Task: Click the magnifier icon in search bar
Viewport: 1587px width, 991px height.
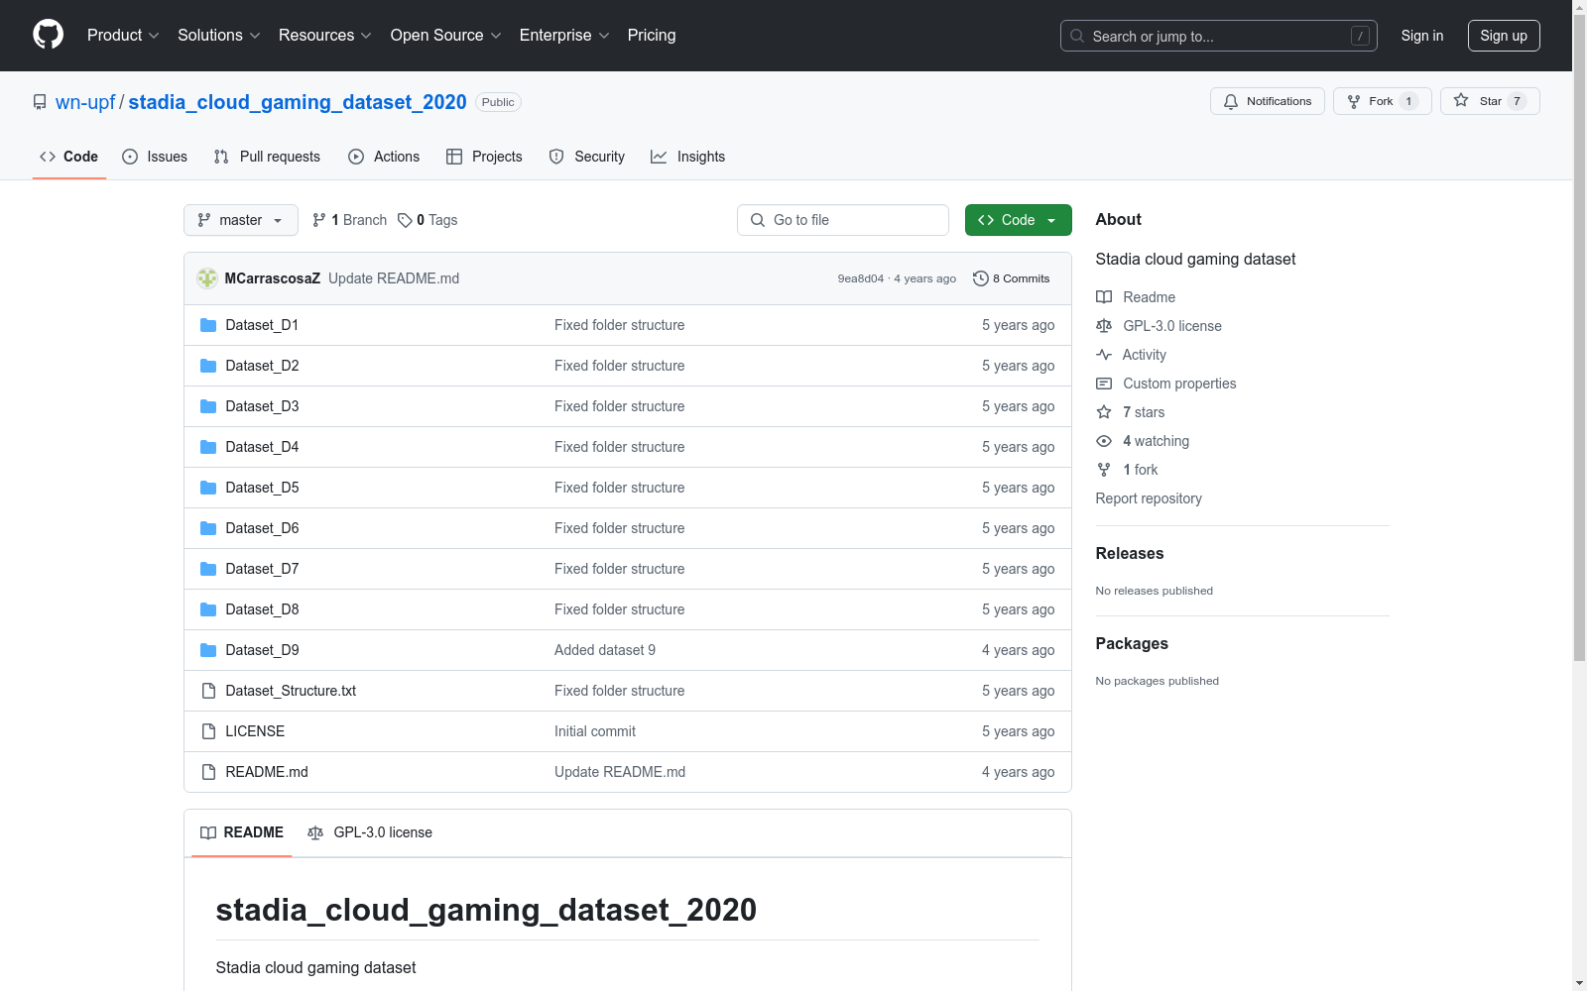Action: 1077,36
